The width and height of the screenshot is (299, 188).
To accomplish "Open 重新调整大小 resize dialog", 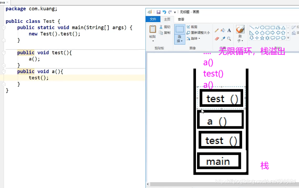I will (198, 33).
